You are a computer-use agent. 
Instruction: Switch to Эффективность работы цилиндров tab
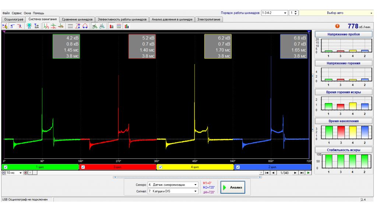click(122, 20)
